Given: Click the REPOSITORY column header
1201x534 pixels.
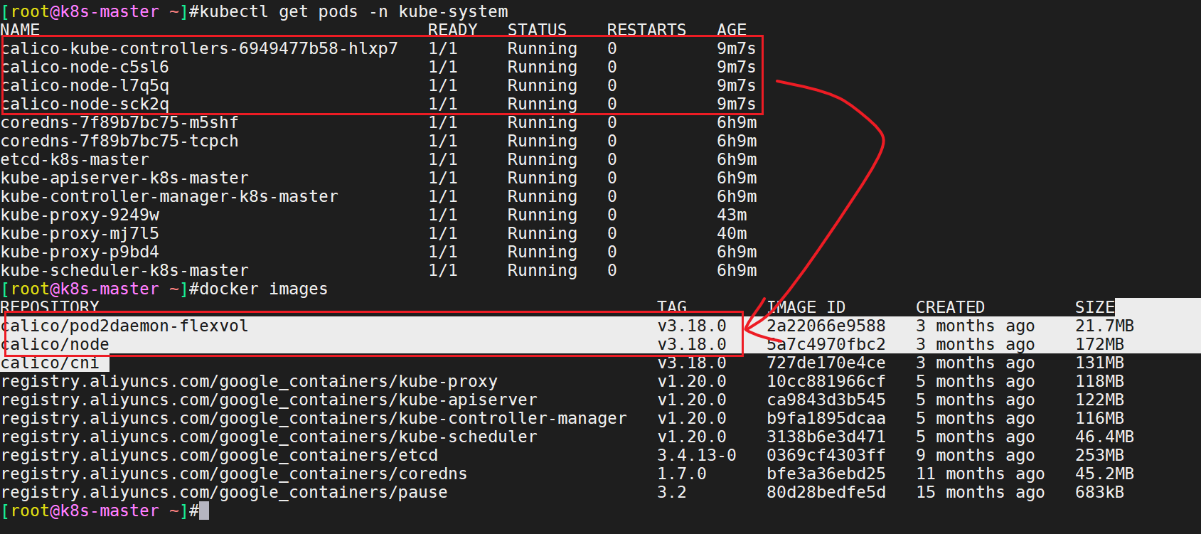Looking at the screenshot, I should click(x=50, y=307).
